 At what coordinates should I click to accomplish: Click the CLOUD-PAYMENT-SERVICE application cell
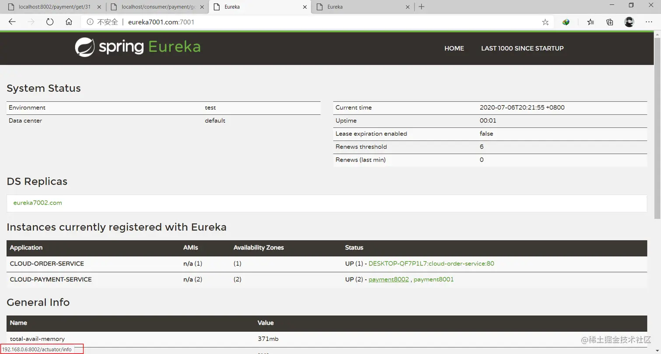tap(51, 279)
